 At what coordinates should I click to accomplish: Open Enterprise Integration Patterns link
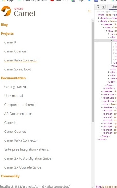click(26, 149)
